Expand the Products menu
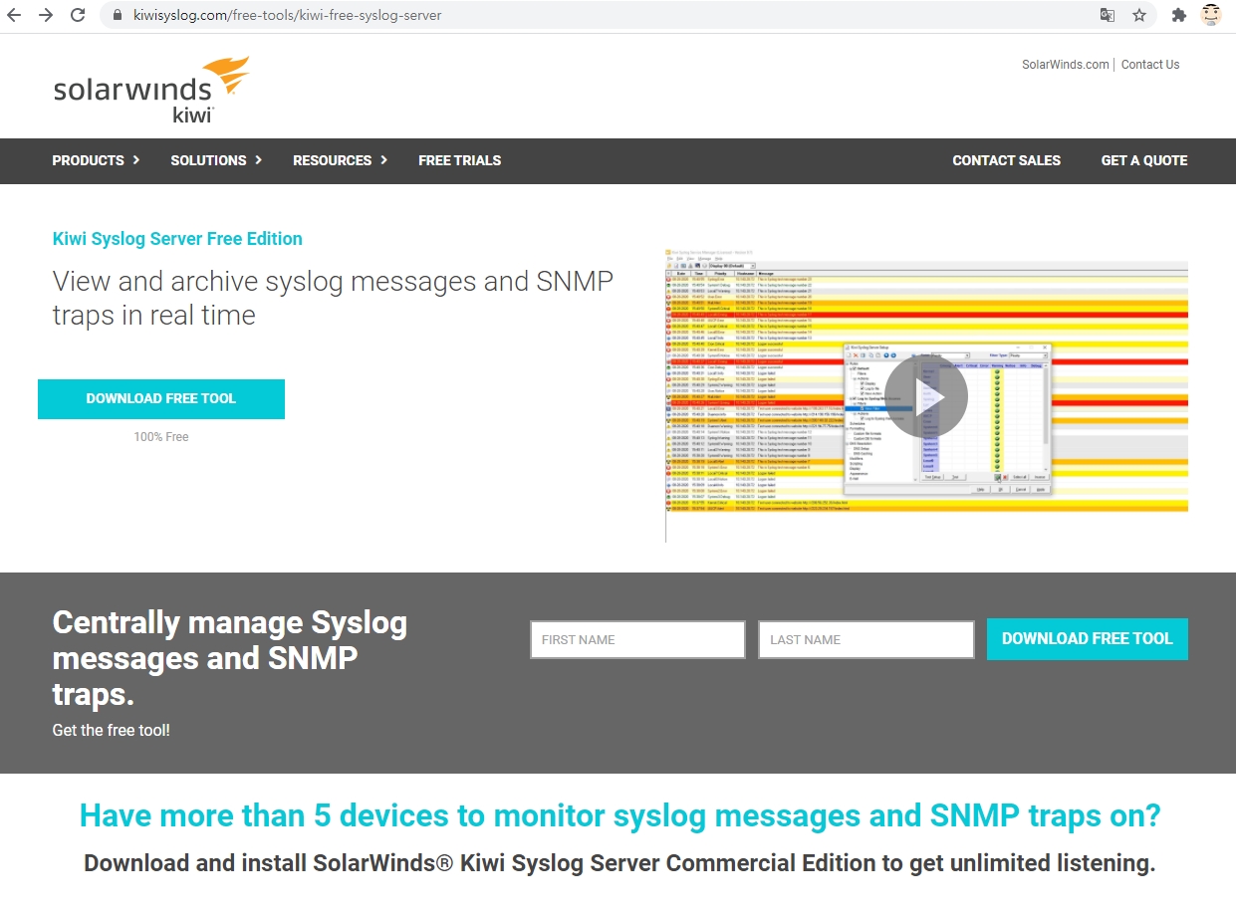This screenshot has height=917, width=1236. (x=96, y=160)
